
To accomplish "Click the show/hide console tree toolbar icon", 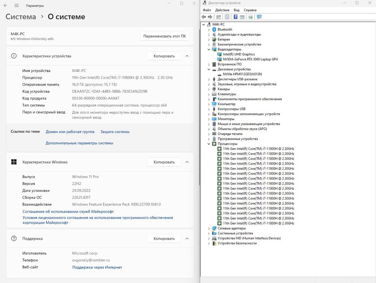I will pyautogui.click(x=218, y=17).
